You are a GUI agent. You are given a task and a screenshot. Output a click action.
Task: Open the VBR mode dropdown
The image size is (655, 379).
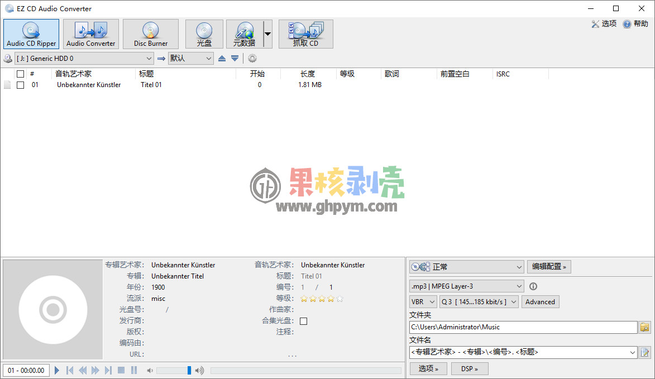click(x=423, y=302)
